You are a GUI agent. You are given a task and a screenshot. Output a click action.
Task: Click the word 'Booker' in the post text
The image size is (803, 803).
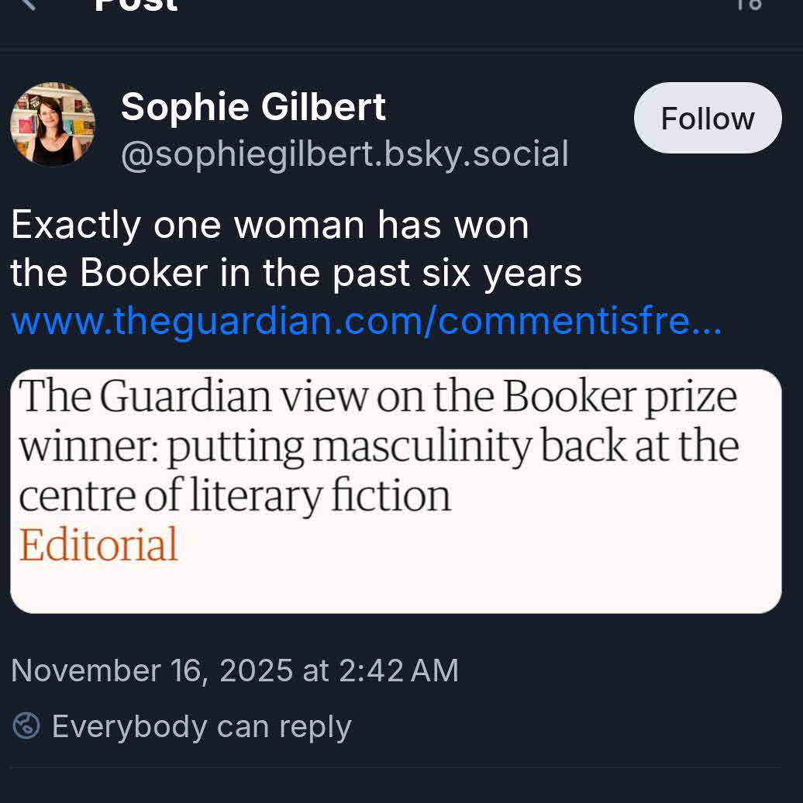144,273
